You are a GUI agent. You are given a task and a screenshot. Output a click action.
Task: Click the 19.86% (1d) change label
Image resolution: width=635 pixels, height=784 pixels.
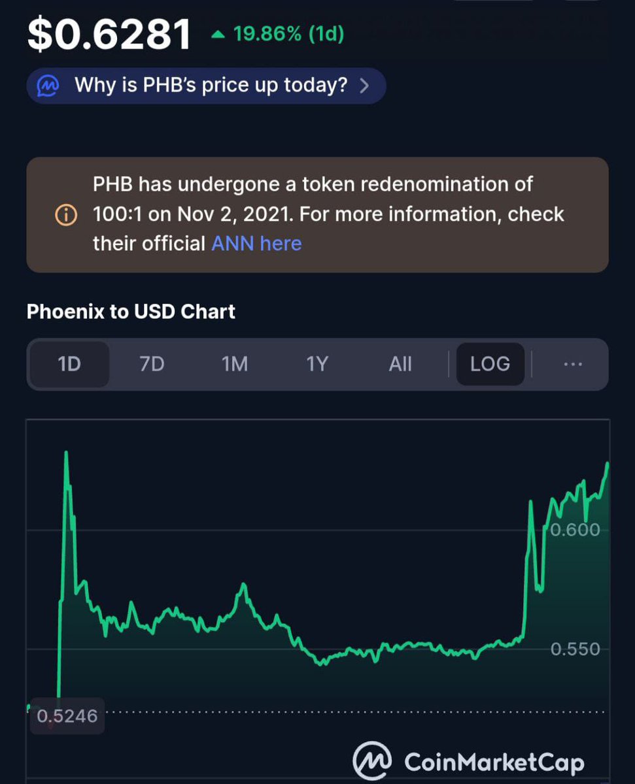[288, 33]
